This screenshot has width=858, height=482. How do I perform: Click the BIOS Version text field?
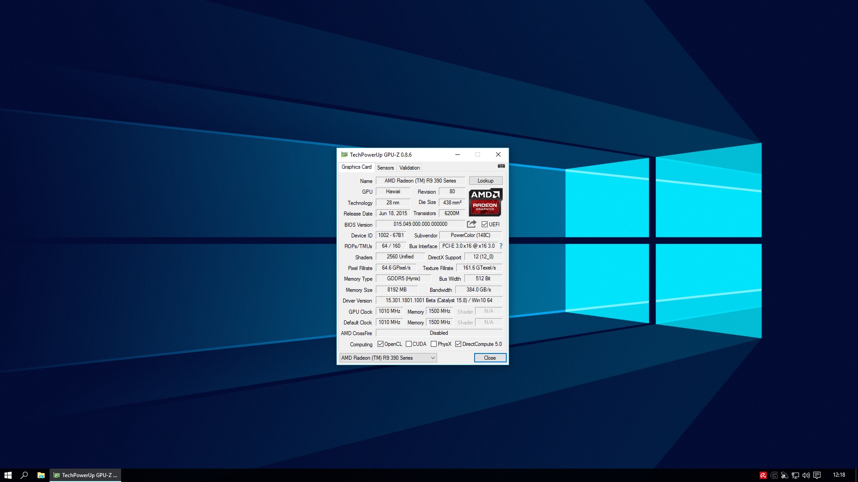tap(420, 224)
